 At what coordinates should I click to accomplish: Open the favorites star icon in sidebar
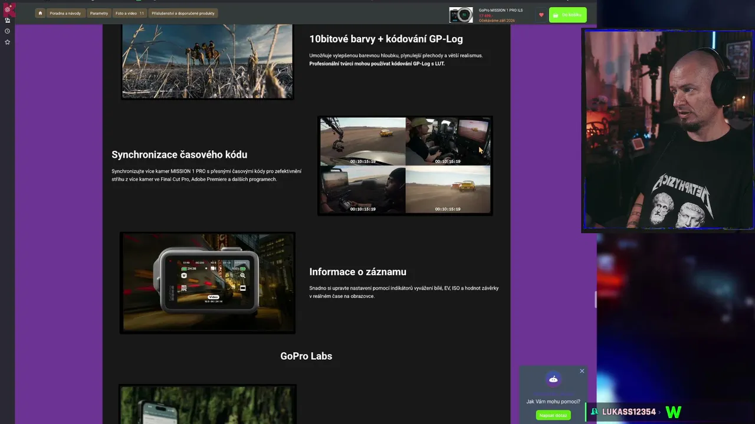(7, 42)
